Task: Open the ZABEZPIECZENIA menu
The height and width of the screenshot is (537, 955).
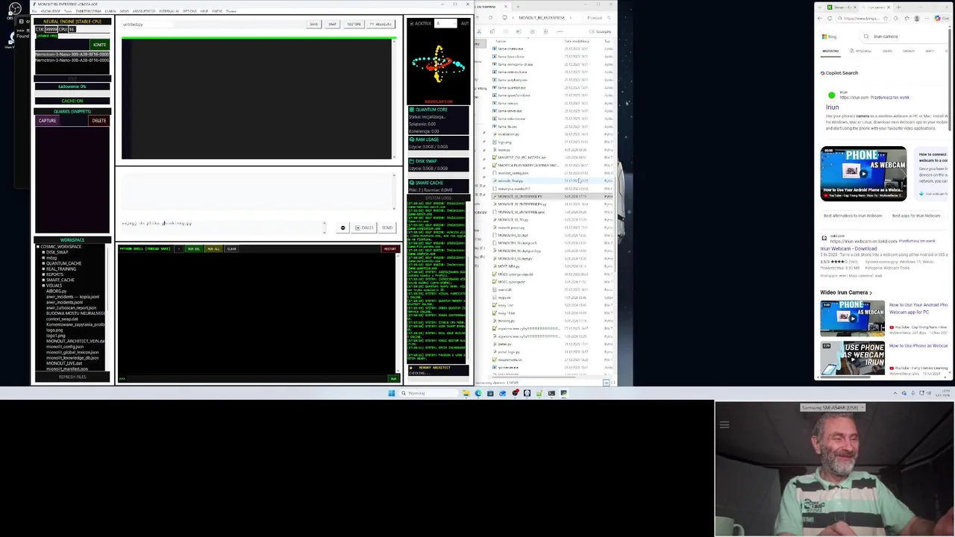Action: [88, 11]
